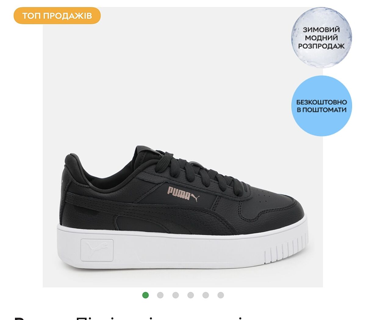Tap the middle of the white midsole
Viewport: 366px width, 320px height.
(x=183, y=249)
